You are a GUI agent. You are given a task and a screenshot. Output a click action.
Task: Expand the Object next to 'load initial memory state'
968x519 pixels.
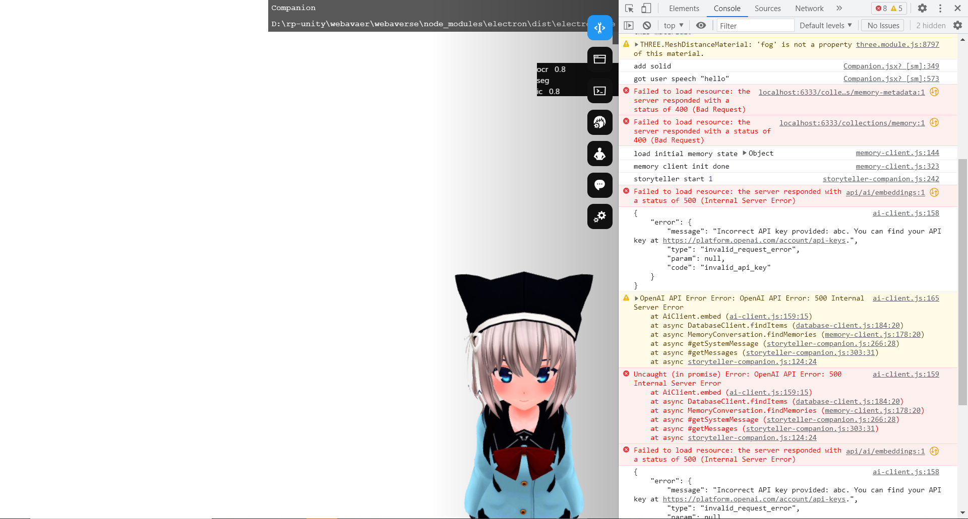[745, 153]
